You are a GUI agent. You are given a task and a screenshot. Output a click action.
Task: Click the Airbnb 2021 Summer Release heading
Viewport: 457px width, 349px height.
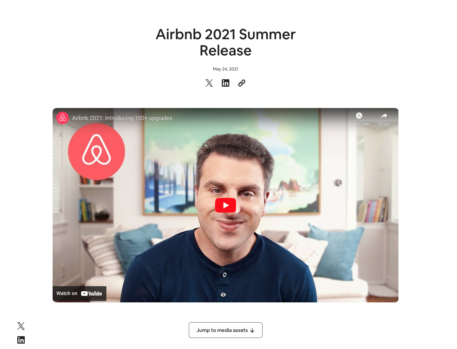click(226, 42)
